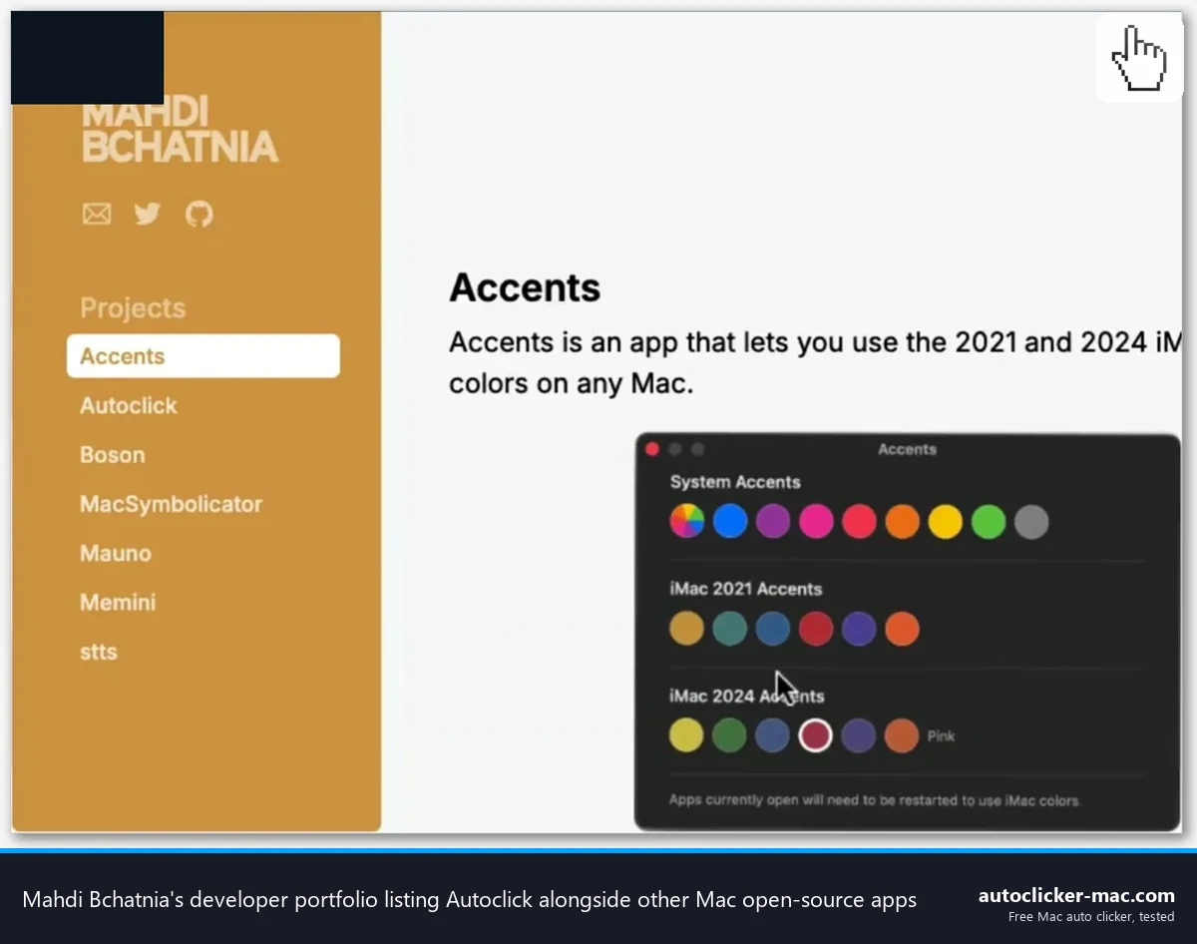Open the Mauno project
Screen dimensions: 1197x944
tap(116, 553)
